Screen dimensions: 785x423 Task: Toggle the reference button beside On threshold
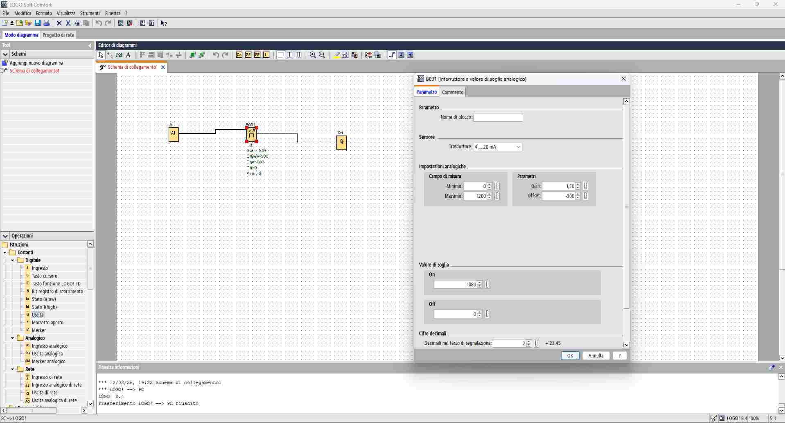click(x=487, y=285)
